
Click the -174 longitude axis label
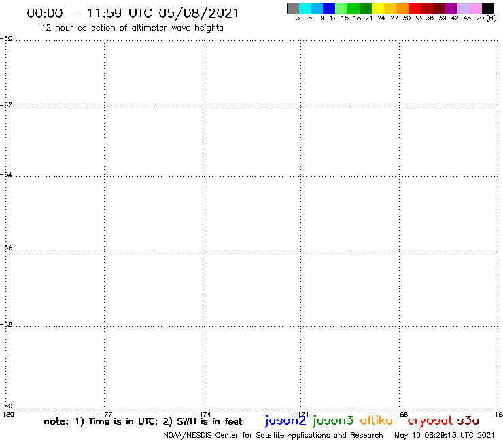point(203,415)
